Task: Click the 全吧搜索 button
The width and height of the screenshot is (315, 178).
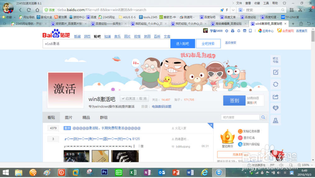Action: 208,43
